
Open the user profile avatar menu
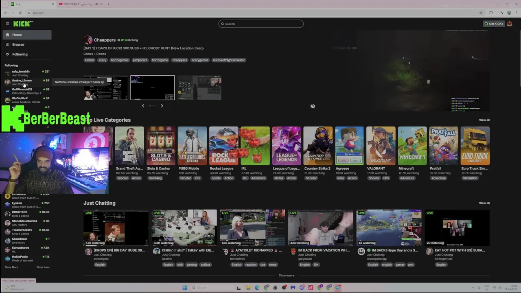click(x=510, y=24)
